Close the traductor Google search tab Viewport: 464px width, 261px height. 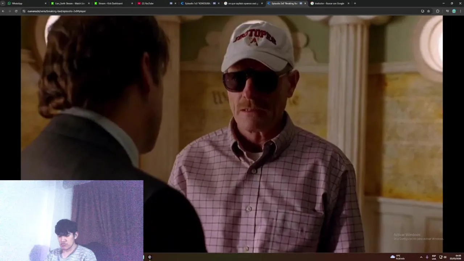tap(348, 3)
